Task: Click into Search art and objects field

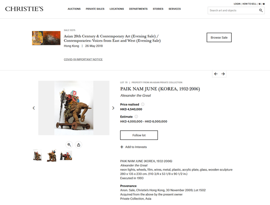Action: click(x=233, y=10)
